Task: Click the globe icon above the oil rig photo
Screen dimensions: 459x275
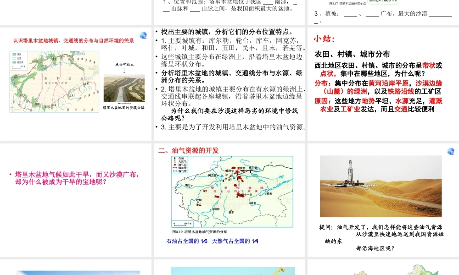Action: click(451, 151)
